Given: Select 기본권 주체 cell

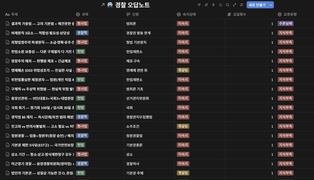Looking at the screenshot, I should point(149,173).
